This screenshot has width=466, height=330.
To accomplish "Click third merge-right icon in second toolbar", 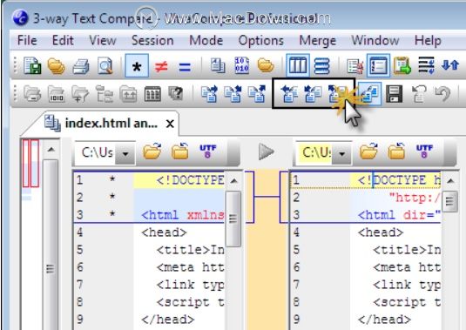I will (x=257, y=93).
